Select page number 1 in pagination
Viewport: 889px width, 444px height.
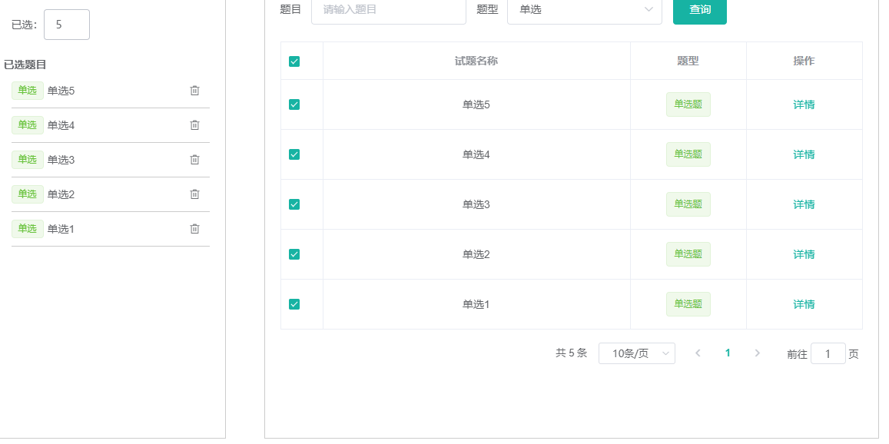728,353
